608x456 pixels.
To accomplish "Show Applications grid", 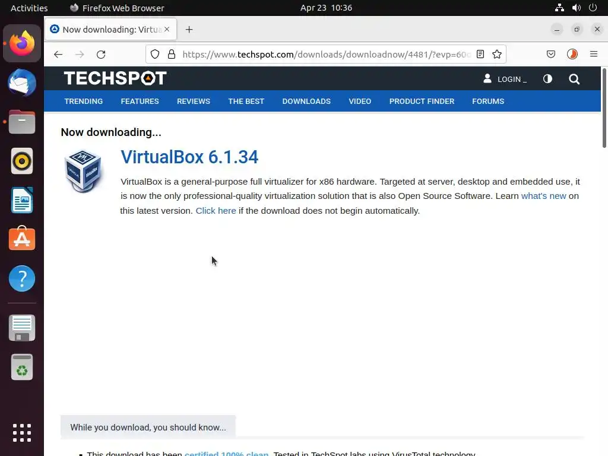I will pos(22,433).
